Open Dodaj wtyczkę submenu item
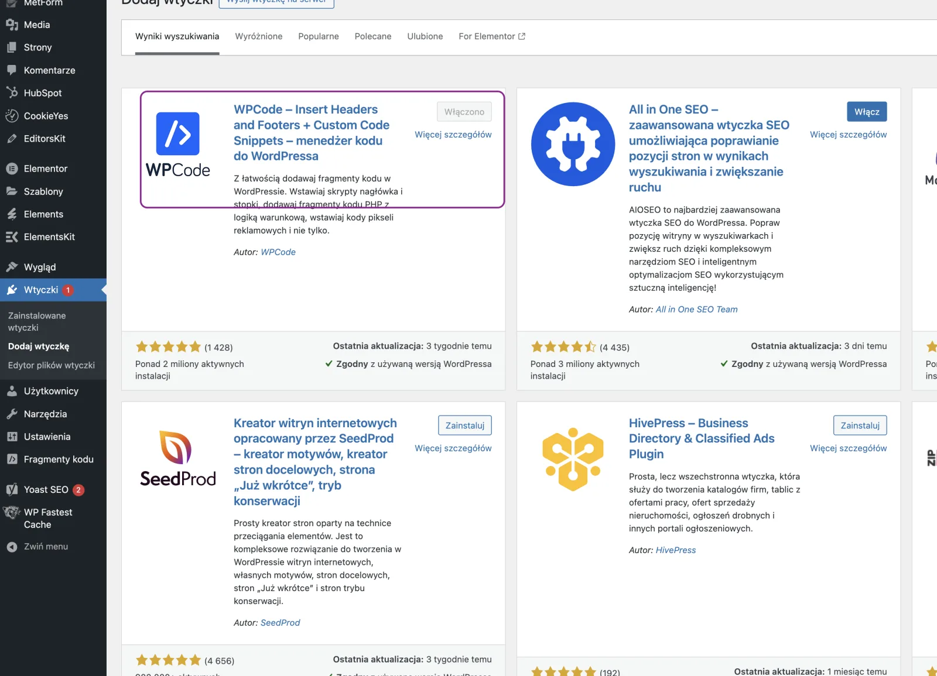This screenshot has width=937, height=676. pyautogui.click(x=39, y=346)
